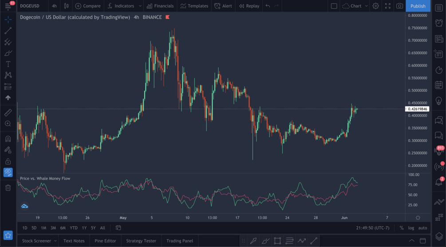Open the notifications bell icon

(439, 181)
